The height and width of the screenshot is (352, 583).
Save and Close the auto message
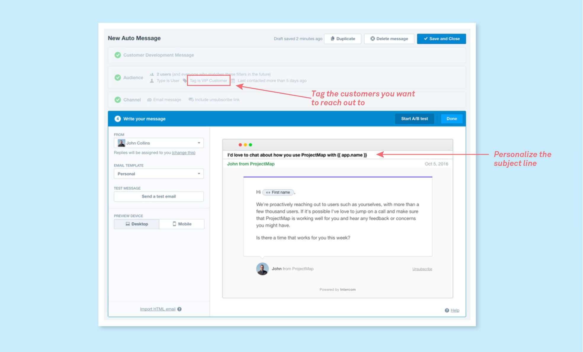tap(441, 39)
